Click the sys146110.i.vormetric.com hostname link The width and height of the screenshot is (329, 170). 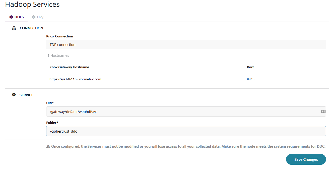[x=75, y=79]
